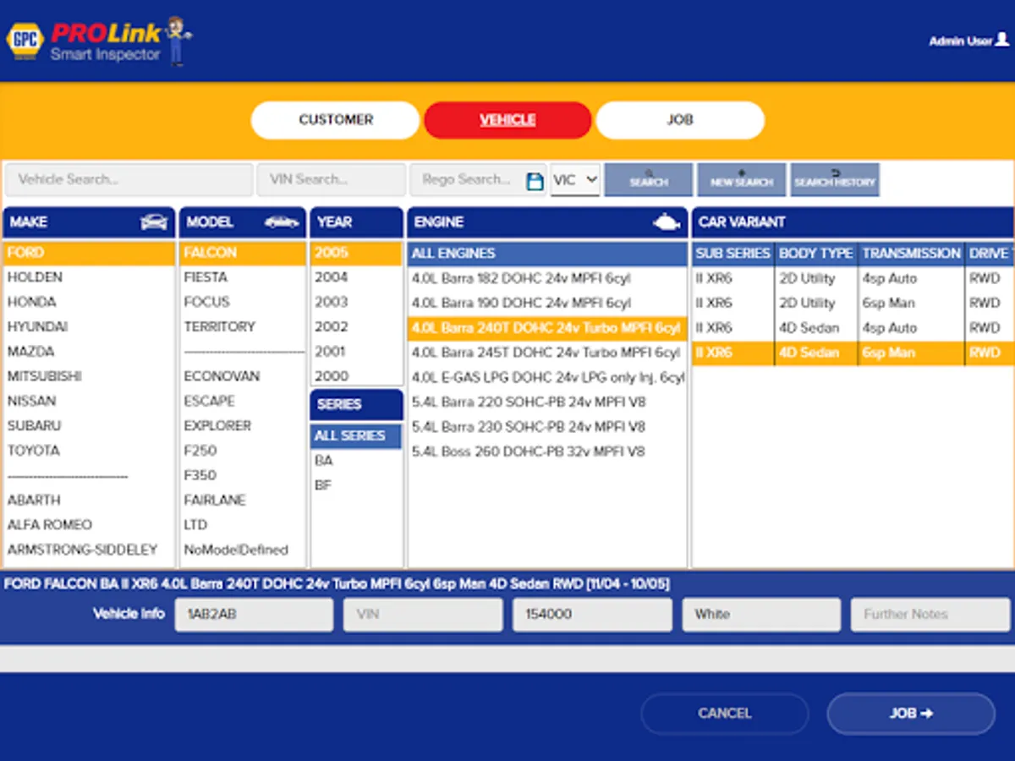Proceed with the JOB arrow button
1015x761 pixels.
(911, 714)
